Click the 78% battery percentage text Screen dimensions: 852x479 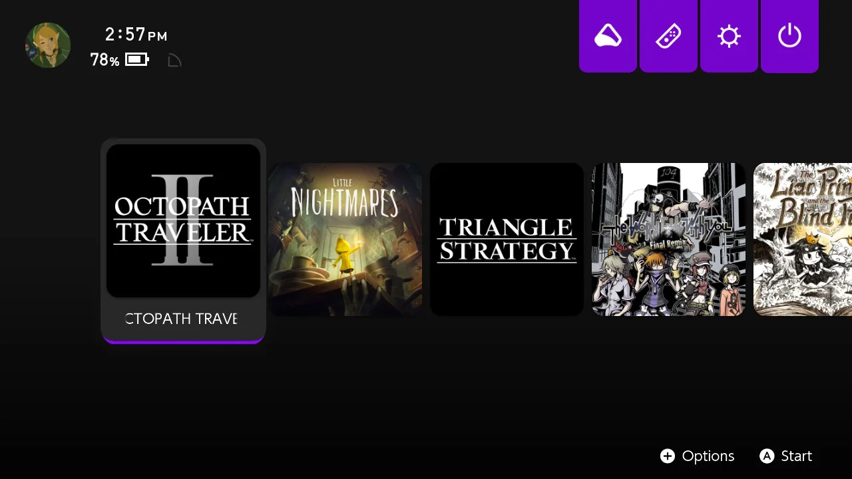[105, 61]
